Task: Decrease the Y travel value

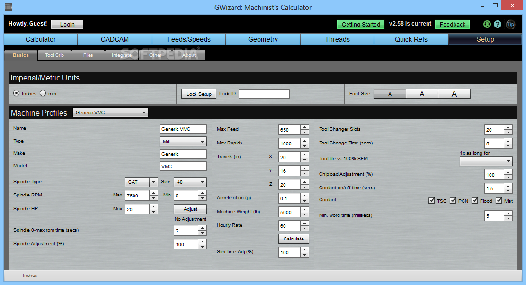Action: pyautogui.click(x=304, y=173)
